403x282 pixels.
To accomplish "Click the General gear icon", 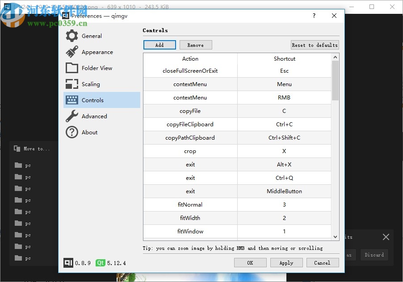I will click(x=71, y=36).
